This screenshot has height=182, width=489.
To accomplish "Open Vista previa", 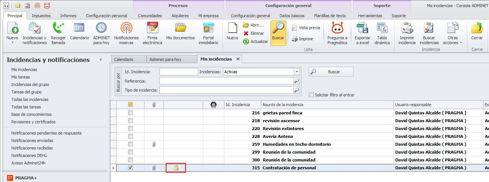I will (306, 28).
